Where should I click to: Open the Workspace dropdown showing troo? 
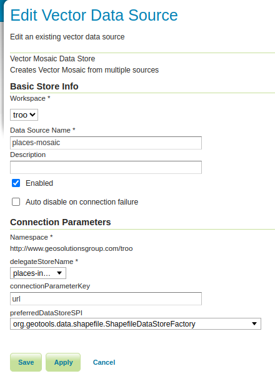(x=24, y=115)
